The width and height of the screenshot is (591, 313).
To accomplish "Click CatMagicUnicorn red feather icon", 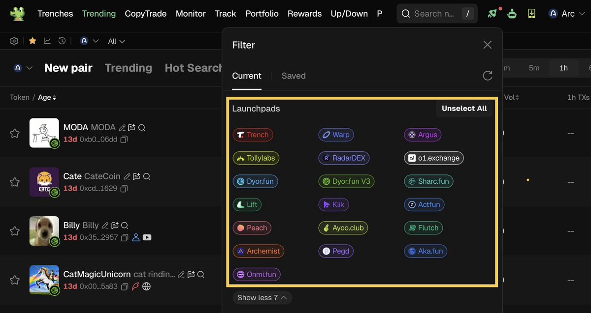I will coord(135,286).
